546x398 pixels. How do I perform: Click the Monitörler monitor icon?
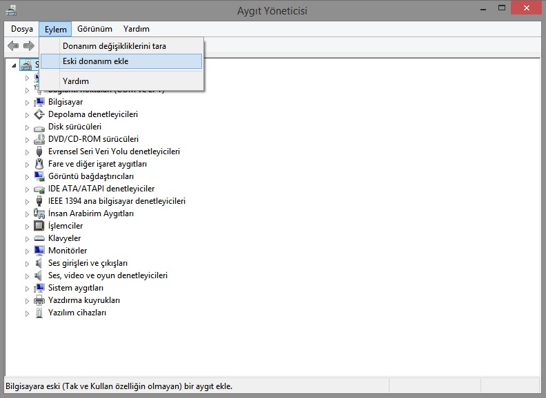point(39,251)
